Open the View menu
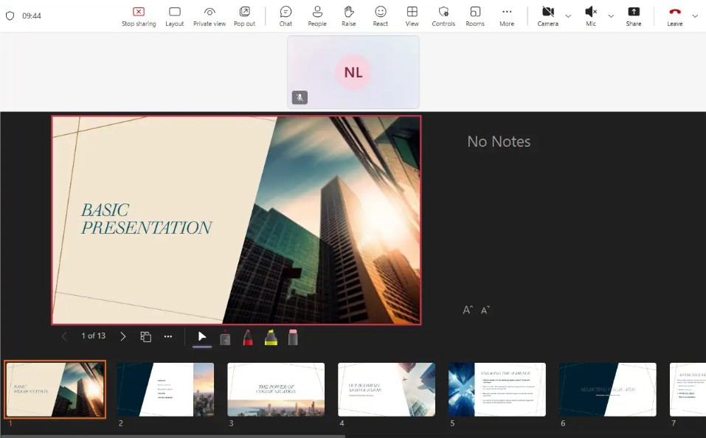The width and height of the screenshot is (706, 438). click(x=412, y=15)
